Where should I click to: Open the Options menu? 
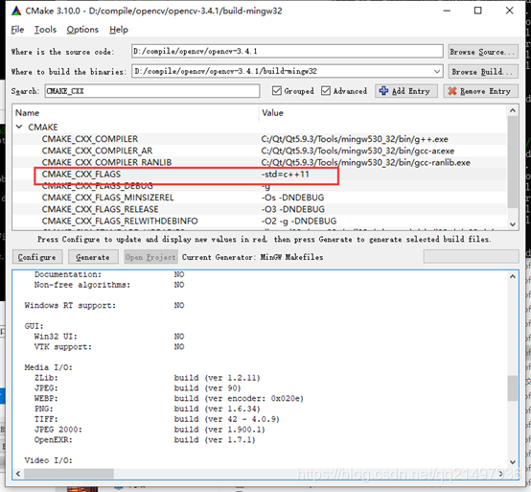(x=82, y=30)
